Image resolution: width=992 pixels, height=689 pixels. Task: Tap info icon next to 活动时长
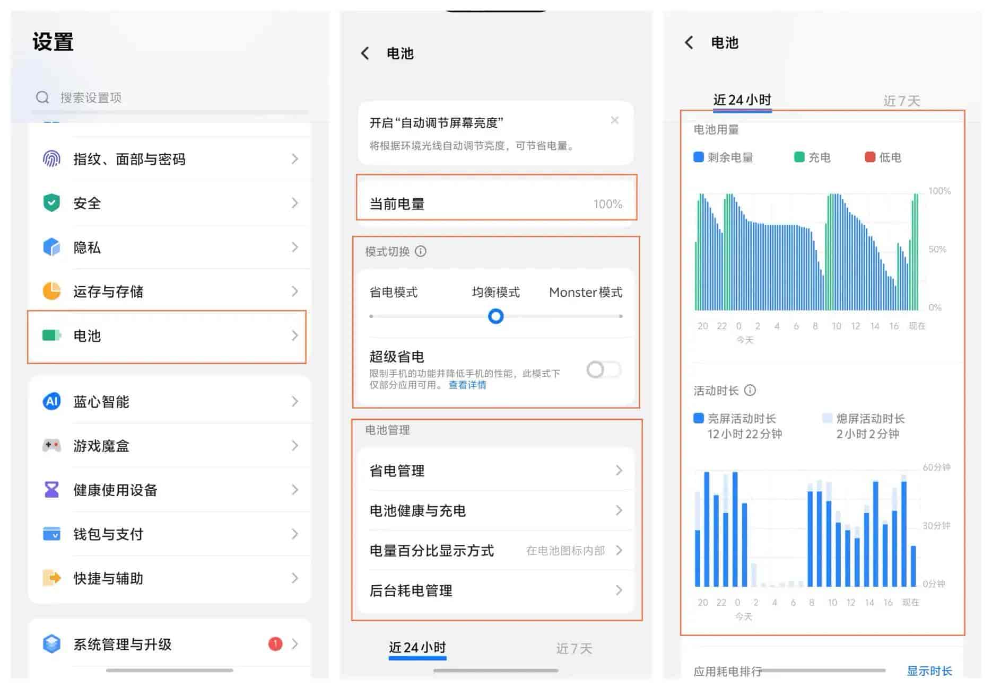coord(750,391)
